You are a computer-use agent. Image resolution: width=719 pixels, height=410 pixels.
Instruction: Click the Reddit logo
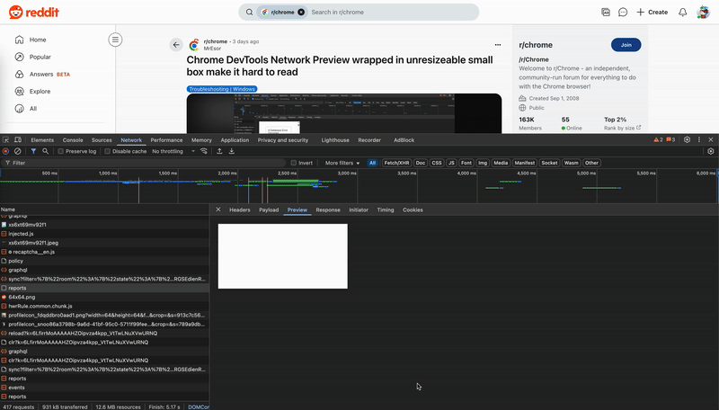34,12
